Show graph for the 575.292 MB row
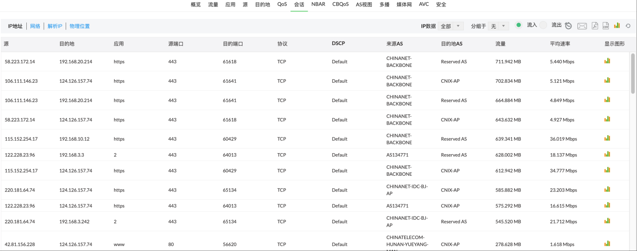The height and width of the screenshot is (251, 637). pyautogui.click(x=607, y=205)
